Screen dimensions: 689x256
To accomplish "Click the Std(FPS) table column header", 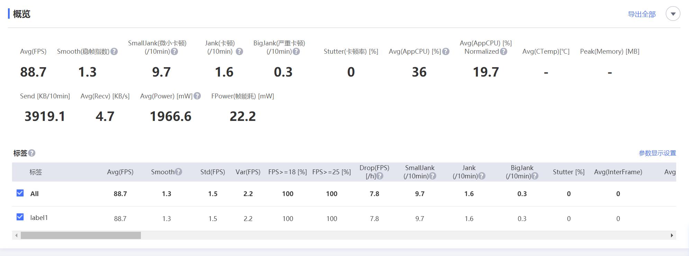I will pyautogui.click(x=213, y=172).
